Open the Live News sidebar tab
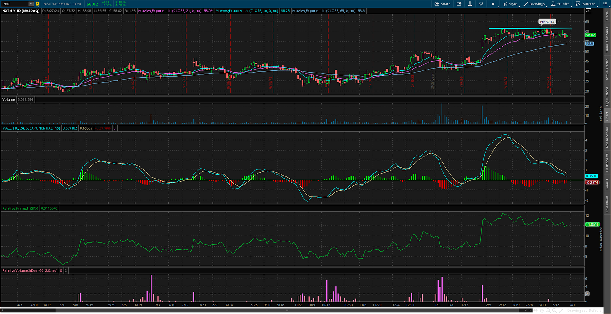 tap(607, 204)
